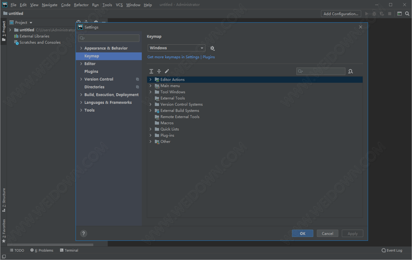
Task: Click the Run icon in main toolbar
Action: coord(367,14)
